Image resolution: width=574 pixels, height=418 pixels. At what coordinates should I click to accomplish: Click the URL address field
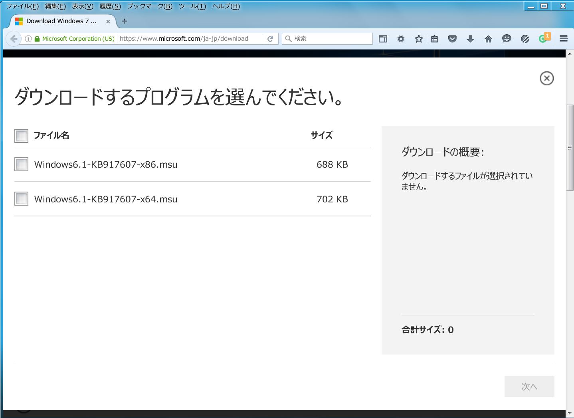coord(190,39)
